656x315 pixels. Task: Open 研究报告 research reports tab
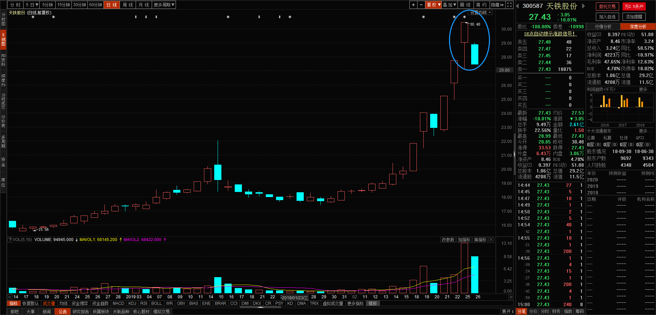pos(81,312)
